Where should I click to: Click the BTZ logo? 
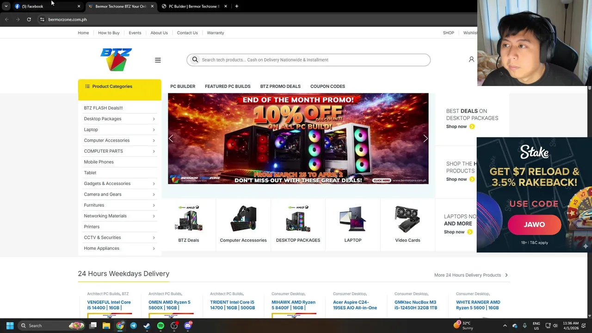[x=116, y=60]
